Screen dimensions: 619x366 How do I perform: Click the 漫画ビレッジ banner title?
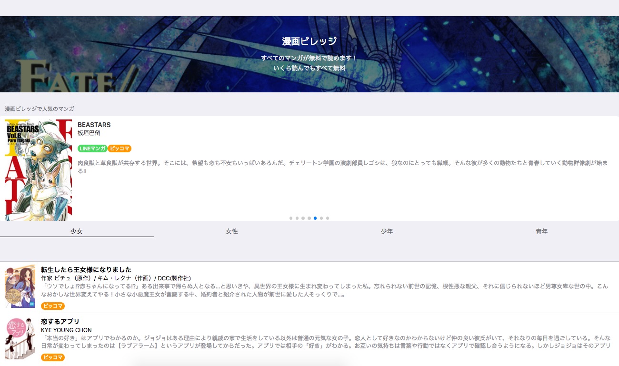point(309,41)
